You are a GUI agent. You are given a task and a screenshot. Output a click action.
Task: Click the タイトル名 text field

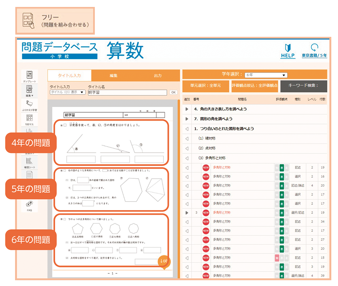pyautogui.click(x=127, y=92)
